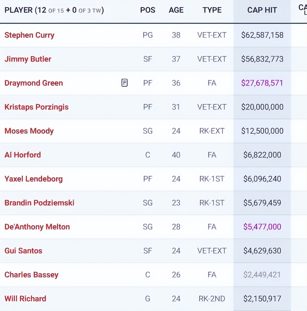Image resolution: width=307 pixels, height=311 pixels.
Task: Select the Gui Santos link
Action: [23, 251]
